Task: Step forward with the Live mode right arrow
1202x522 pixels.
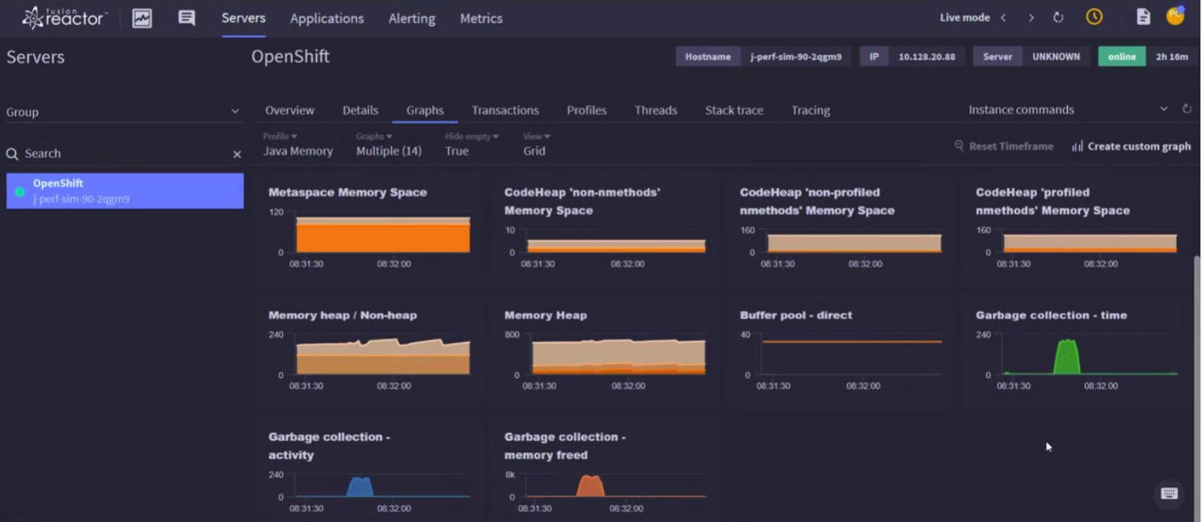Action: pos(1031,18)
